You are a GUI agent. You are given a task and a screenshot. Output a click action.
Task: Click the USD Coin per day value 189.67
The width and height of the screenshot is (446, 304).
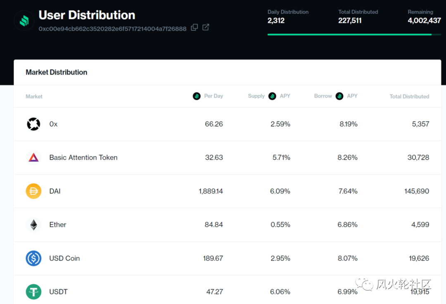[213, 258]
